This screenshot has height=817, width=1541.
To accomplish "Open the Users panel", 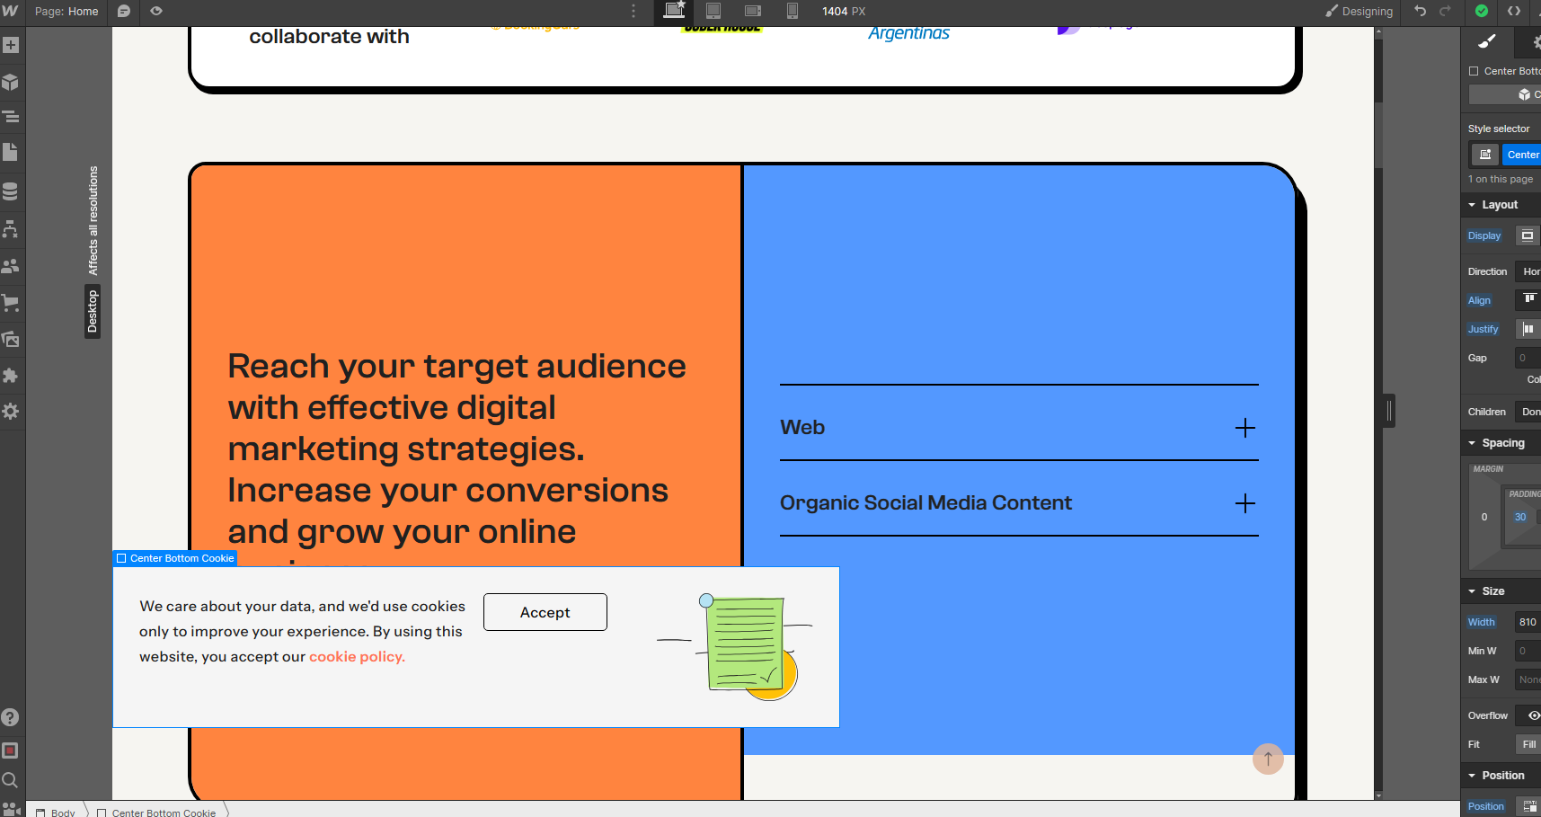I will click(x=11, y=266).
